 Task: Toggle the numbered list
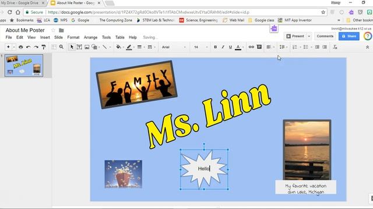pos(295,47)
